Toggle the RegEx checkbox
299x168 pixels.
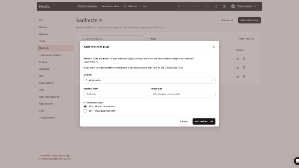(x=146, y=39)
